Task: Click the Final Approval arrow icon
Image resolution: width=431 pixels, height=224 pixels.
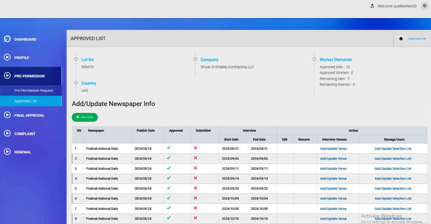Action: [x=7, y=115]
